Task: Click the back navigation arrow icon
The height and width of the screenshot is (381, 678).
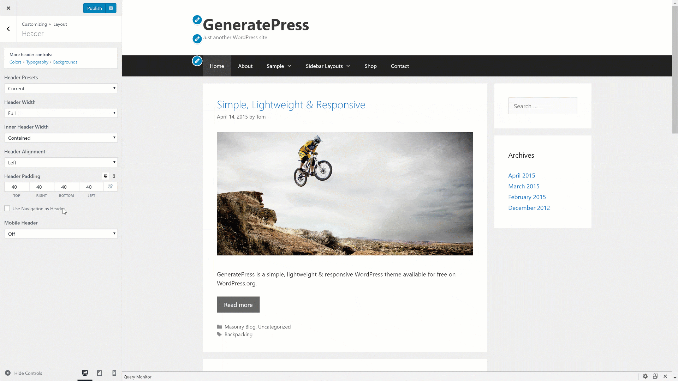Action: [8, 28]
